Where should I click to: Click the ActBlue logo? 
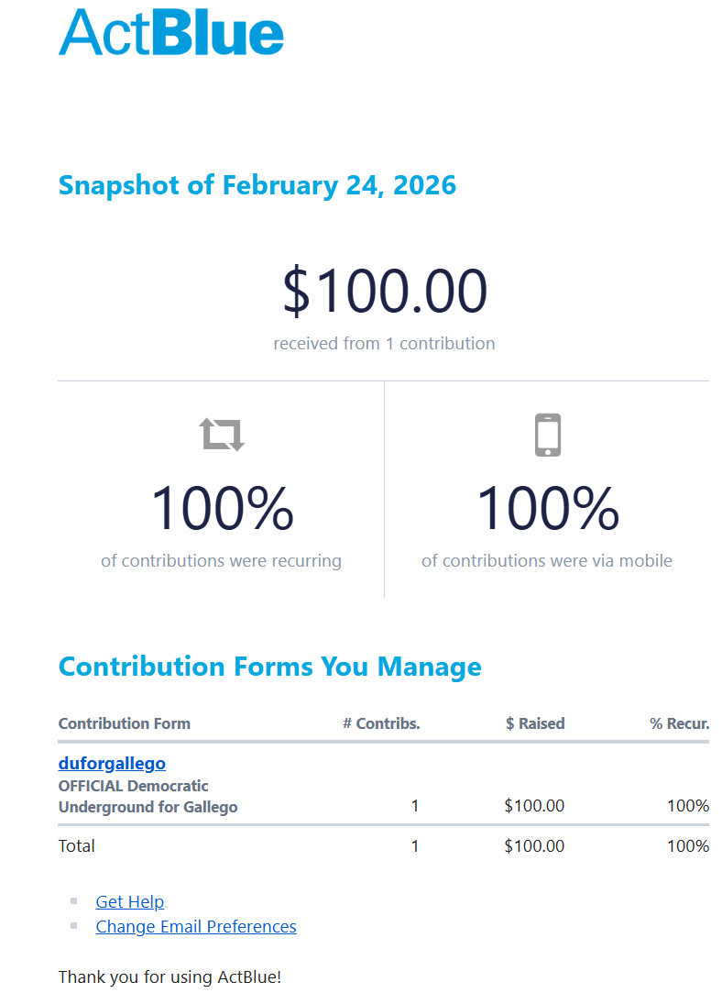170,33
